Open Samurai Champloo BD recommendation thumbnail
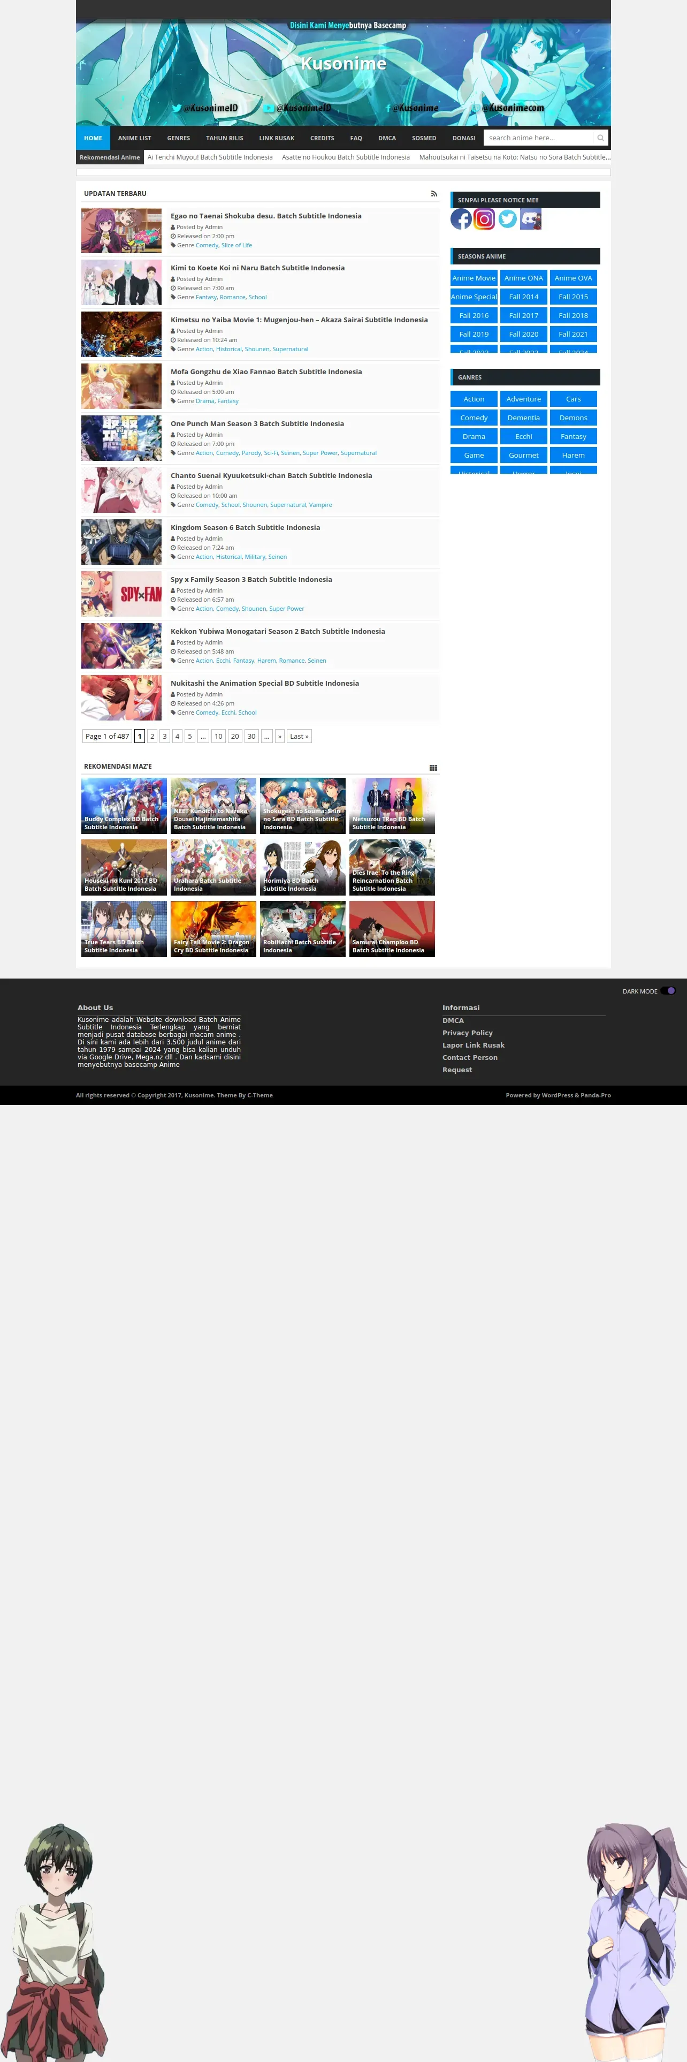687x2062 pixels. [392, 929]
